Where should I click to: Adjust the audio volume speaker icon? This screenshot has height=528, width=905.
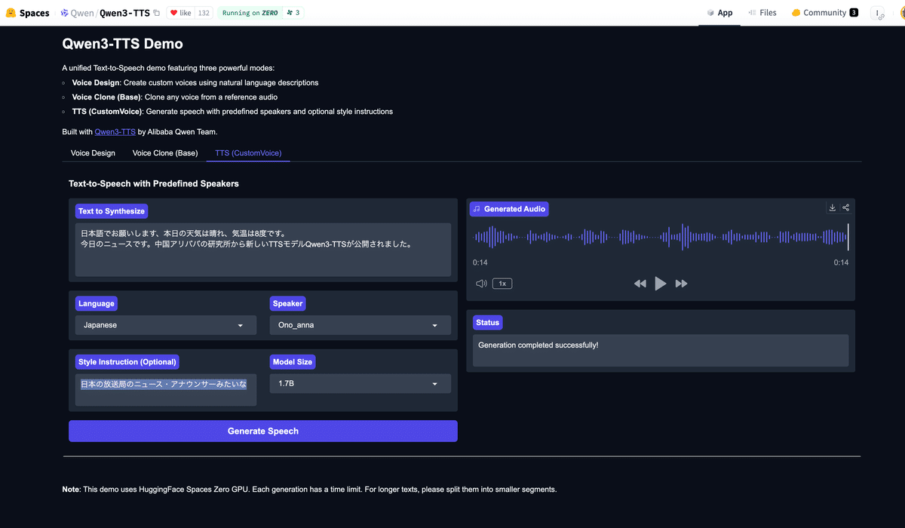click(x=481, y=284)
